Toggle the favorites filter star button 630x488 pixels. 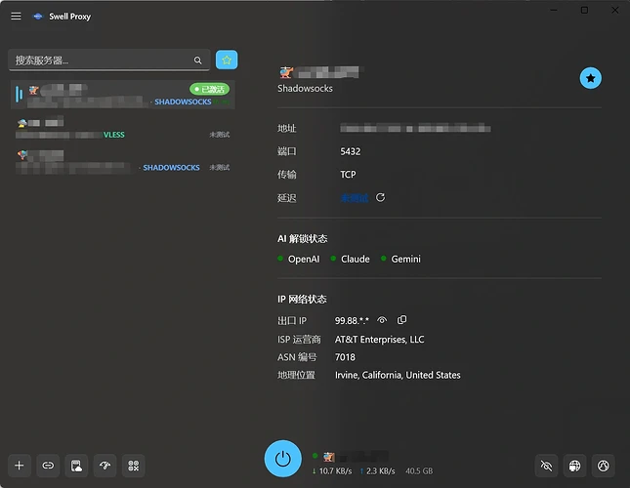pos(227,60)
